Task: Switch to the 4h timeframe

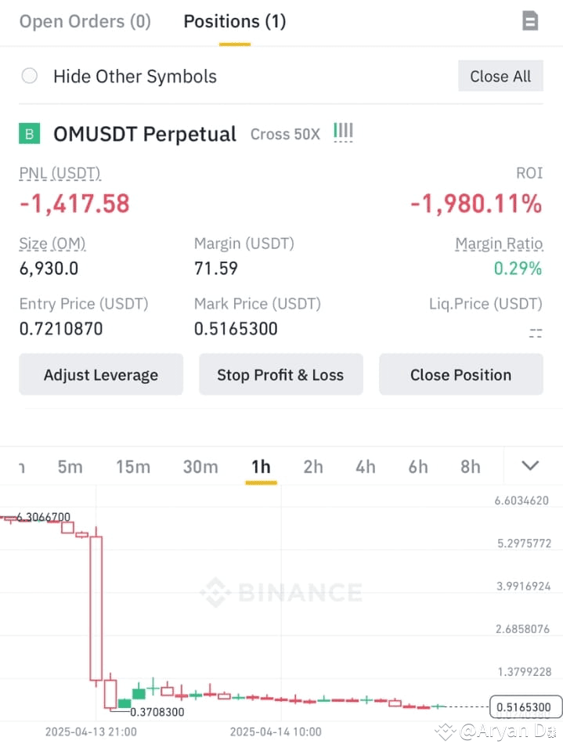Action: click(x=365, y=466)
